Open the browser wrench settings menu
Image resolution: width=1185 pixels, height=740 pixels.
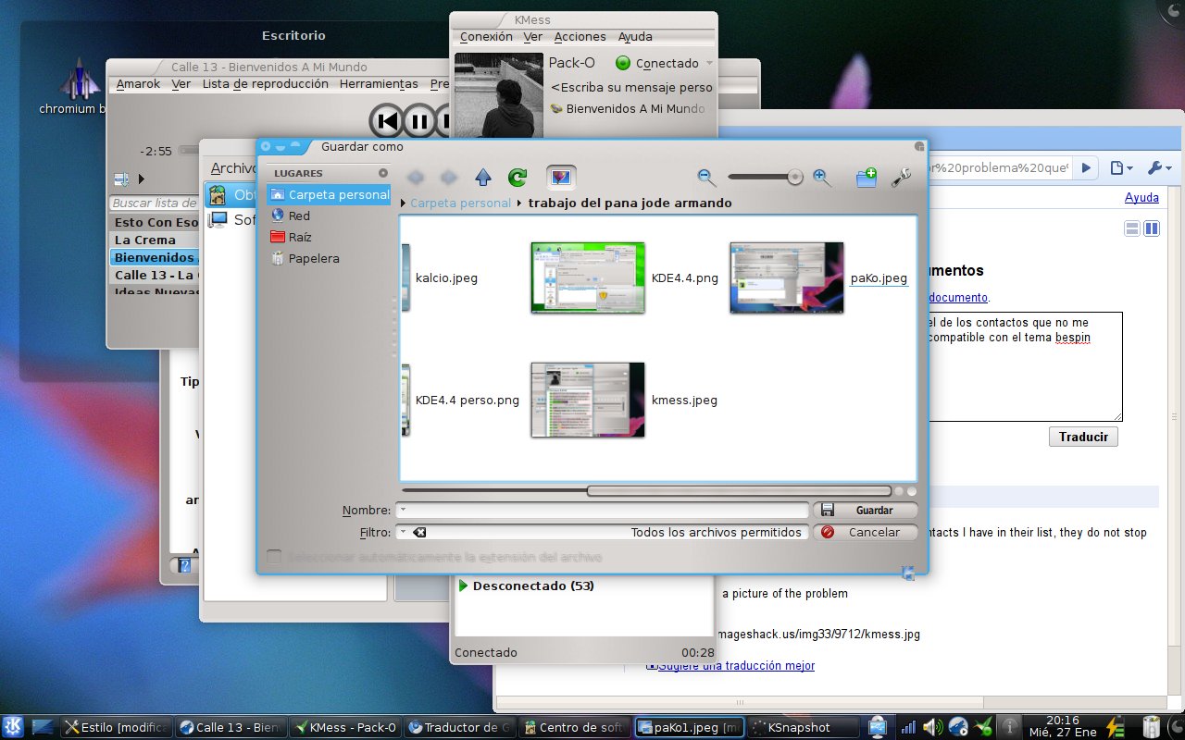tap(1160, 167)
